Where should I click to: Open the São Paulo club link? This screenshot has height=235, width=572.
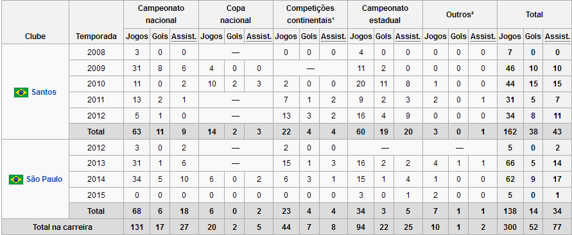tap(44, 179)
